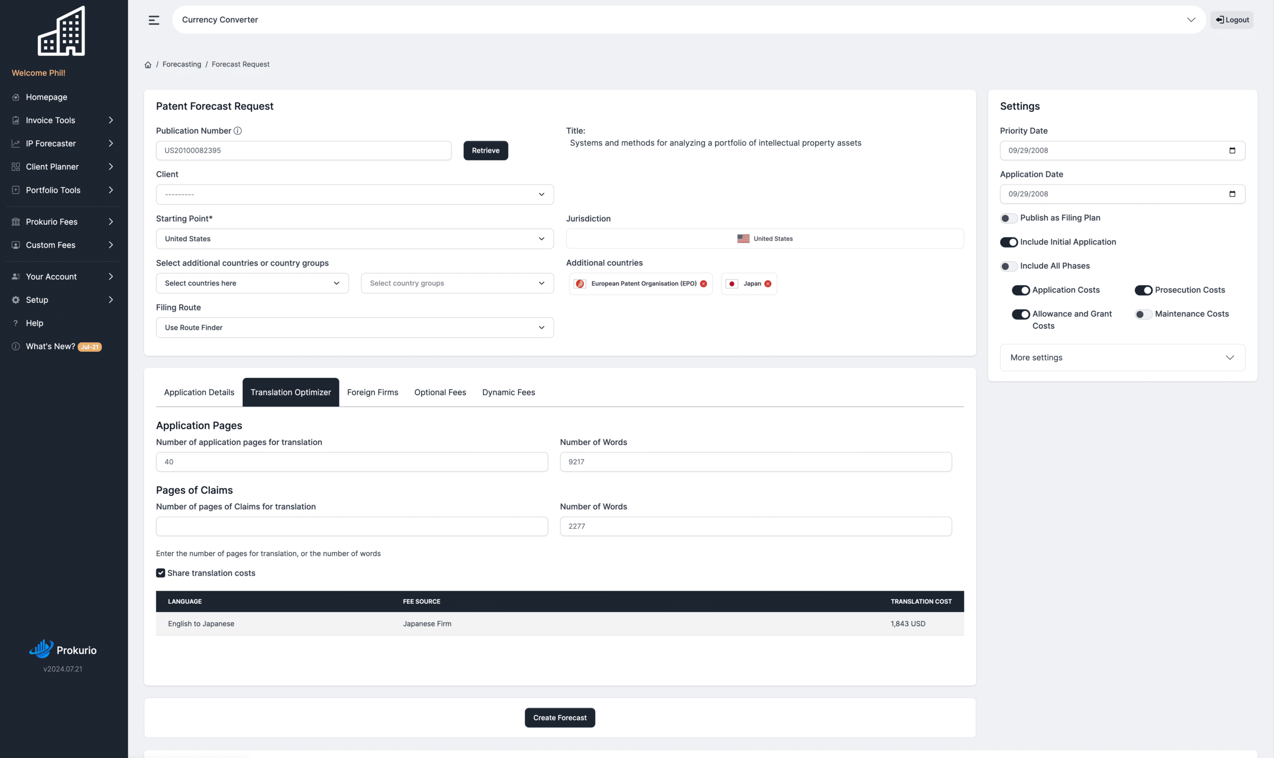Click the Your Account people icon
The image size is (1274, 758).
(x=16, y=277)
